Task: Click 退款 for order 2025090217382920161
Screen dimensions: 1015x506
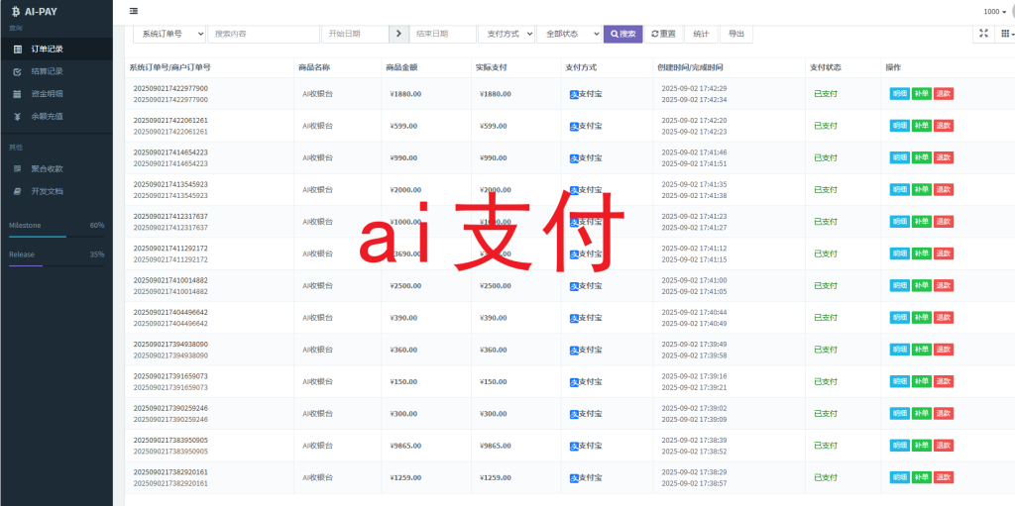Action: tap(944, 477)
